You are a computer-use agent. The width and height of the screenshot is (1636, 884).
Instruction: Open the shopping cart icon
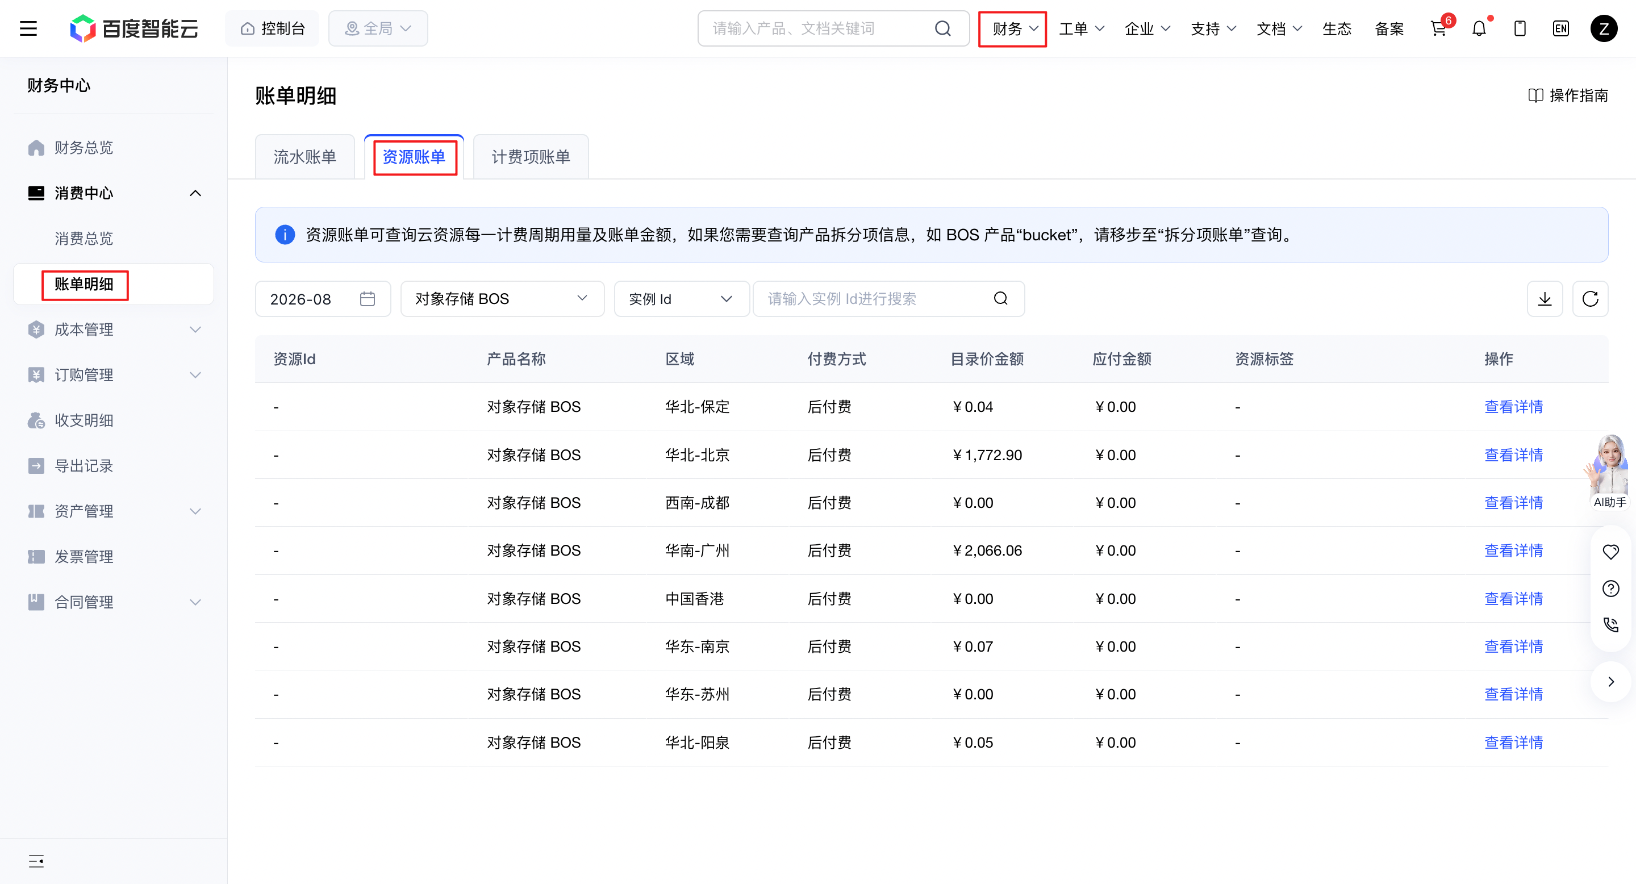coord(1438,28)
